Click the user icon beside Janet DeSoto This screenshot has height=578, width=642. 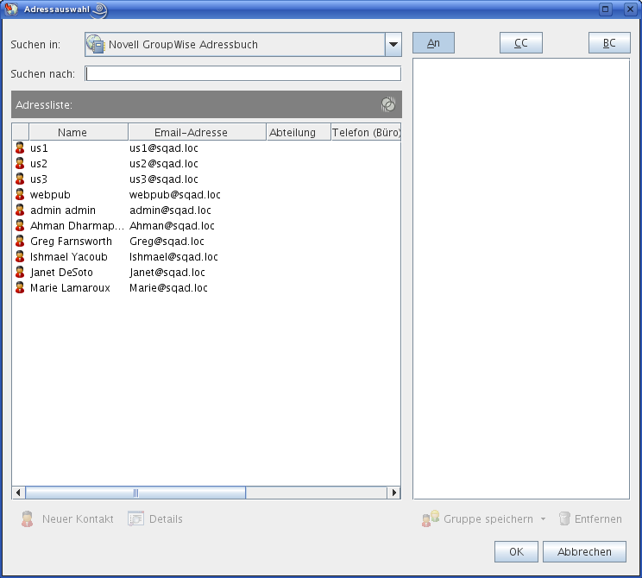pos(20,273)
